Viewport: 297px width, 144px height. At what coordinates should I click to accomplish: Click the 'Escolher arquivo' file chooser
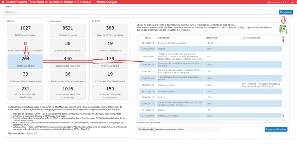(x=146, y=129)
